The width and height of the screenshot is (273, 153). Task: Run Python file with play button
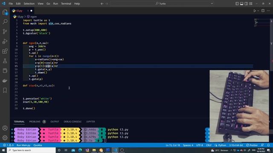coord(255,11)
